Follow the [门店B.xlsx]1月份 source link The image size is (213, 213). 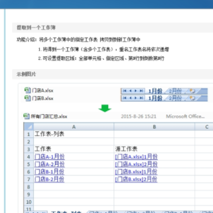tap(136, 172)
